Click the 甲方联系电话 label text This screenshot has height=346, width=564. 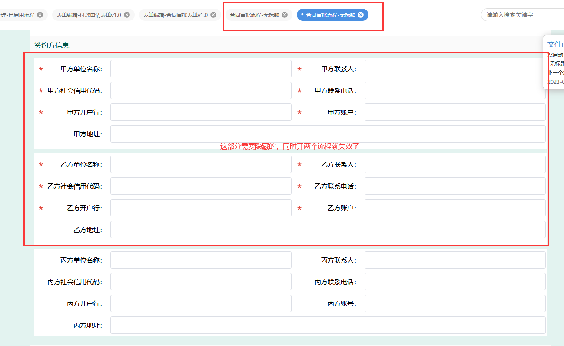coord(335,91)
